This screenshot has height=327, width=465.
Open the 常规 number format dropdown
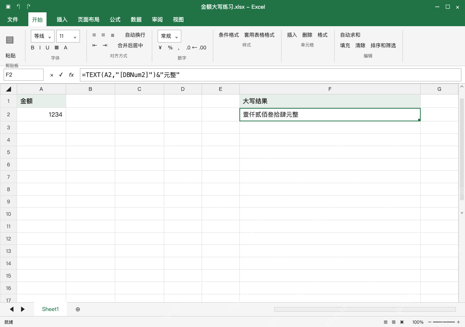pos(169,36)
